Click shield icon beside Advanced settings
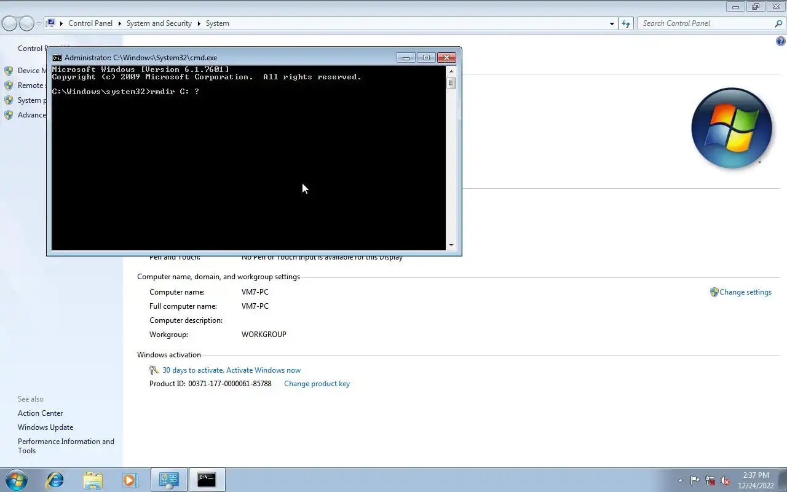 point(9,115)
